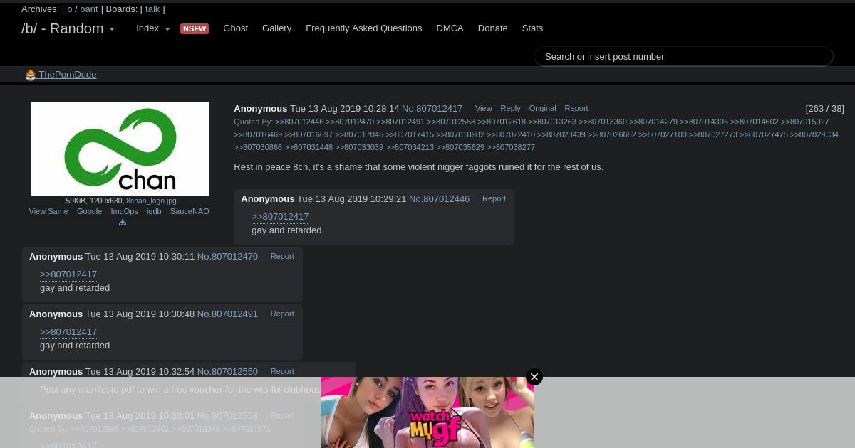Search the image with Google
This screenshot has height=448, width=855.
pyautogui.click(x=89, y=212)
